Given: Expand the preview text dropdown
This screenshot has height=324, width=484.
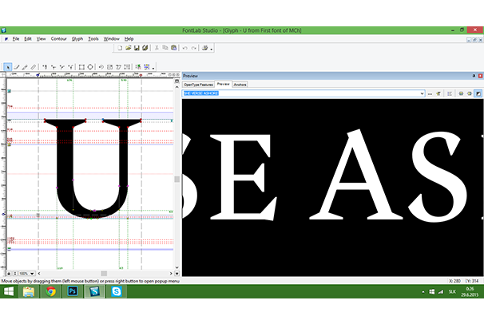Looking at the screenshot, I should pos(421,93).
